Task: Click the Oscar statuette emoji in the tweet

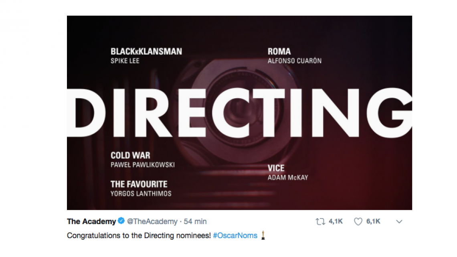Action: pos(263,236)
